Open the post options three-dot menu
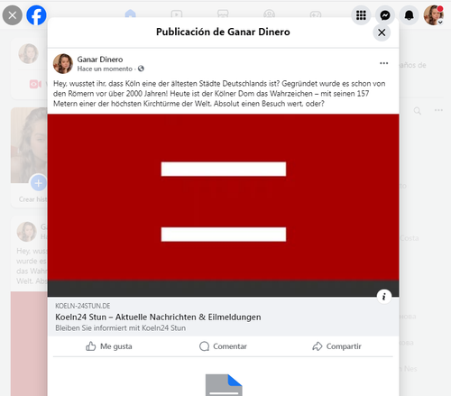Screen dimensions: 451x396 pos(383,63)
